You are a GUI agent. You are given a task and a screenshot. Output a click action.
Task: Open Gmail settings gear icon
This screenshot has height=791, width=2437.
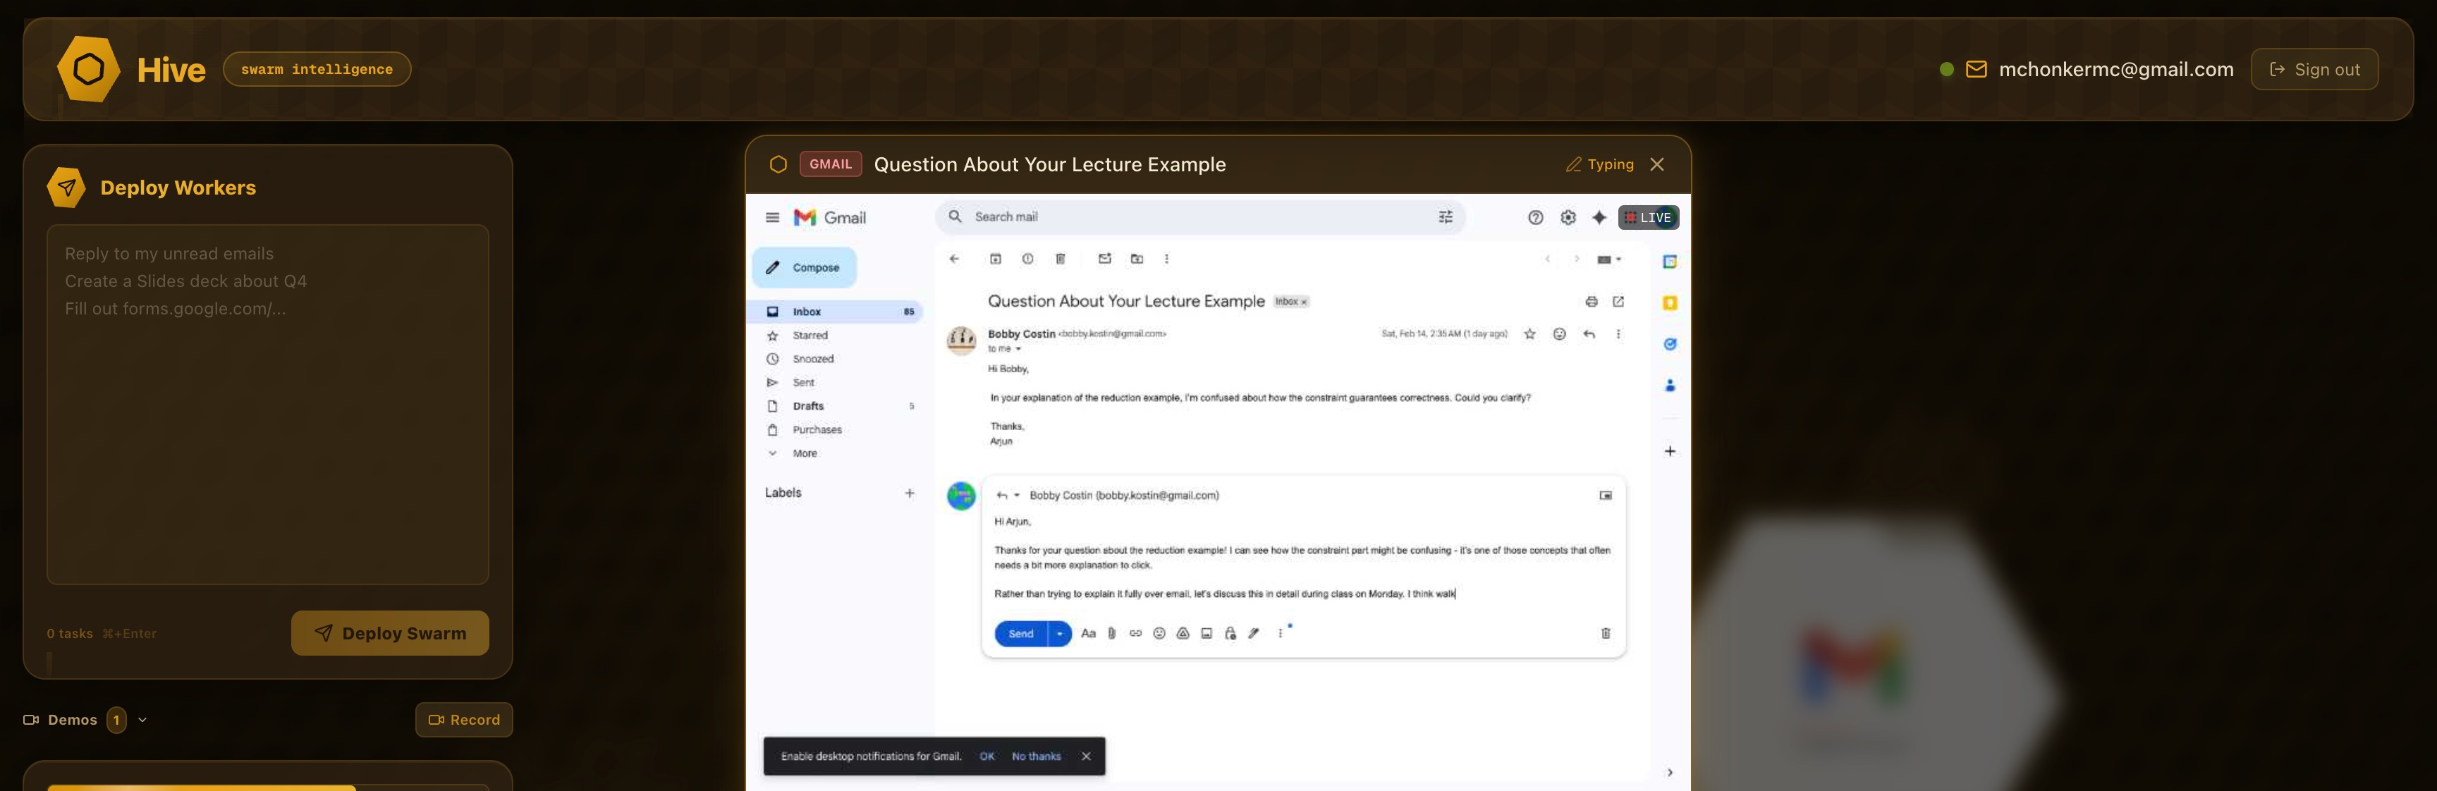coord(1568,218)
